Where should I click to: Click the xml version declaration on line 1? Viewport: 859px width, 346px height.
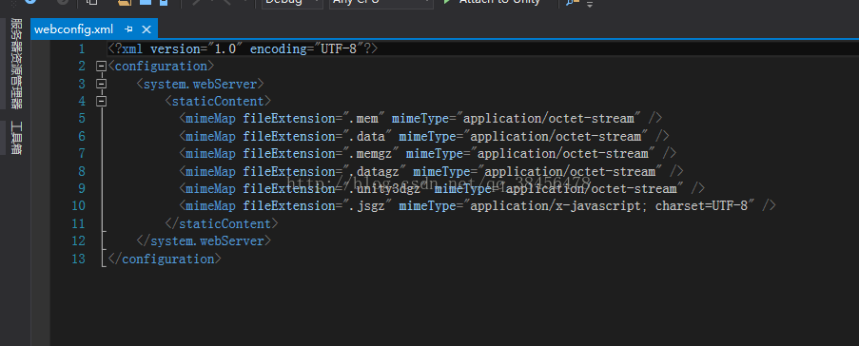pos(243,48)
